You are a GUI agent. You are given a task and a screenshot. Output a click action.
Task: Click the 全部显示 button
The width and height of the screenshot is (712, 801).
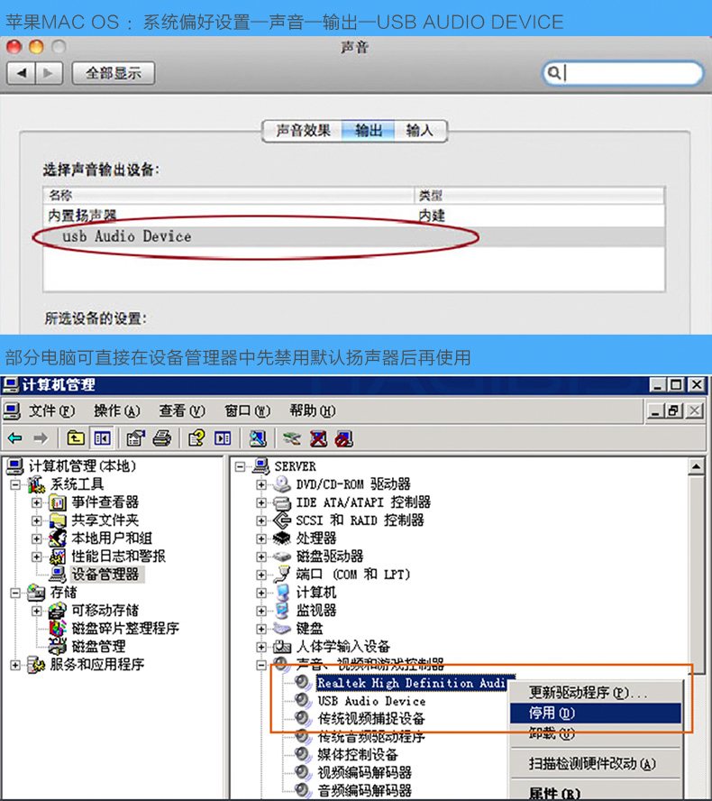tap(114, 74)
